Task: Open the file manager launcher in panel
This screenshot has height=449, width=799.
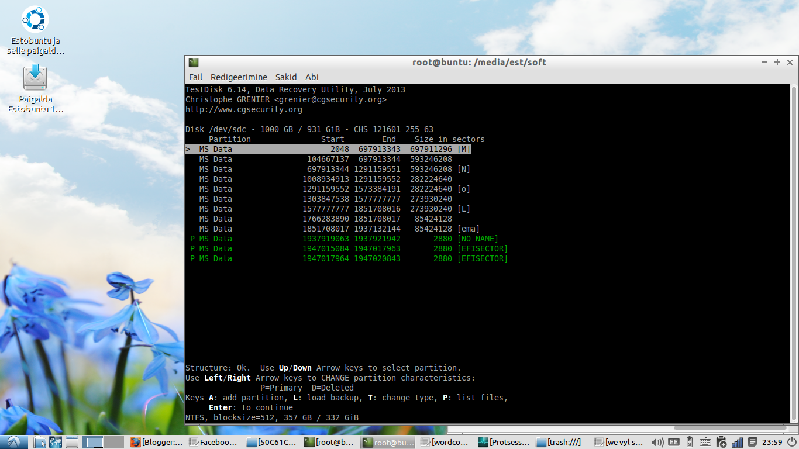Action: point(40,442)
